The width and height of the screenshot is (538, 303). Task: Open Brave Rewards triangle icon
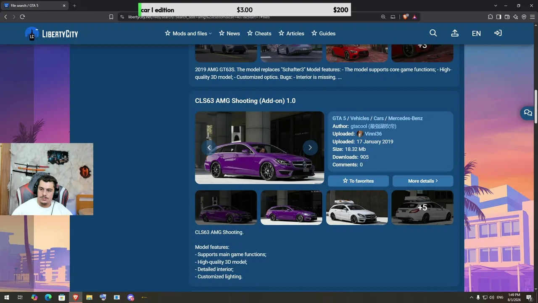[414, 17]
